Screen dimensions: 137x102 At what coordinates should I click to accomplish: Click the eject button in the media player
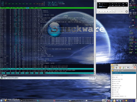tap(114, 11)
